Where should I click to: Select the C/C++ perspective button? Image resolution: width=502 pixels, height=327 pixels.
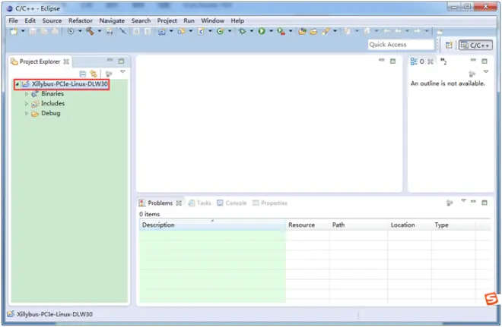[x=475, y=46]
